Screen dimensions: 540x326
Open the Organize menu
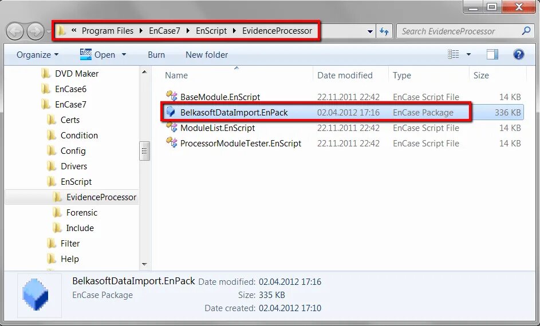(38, 55)
